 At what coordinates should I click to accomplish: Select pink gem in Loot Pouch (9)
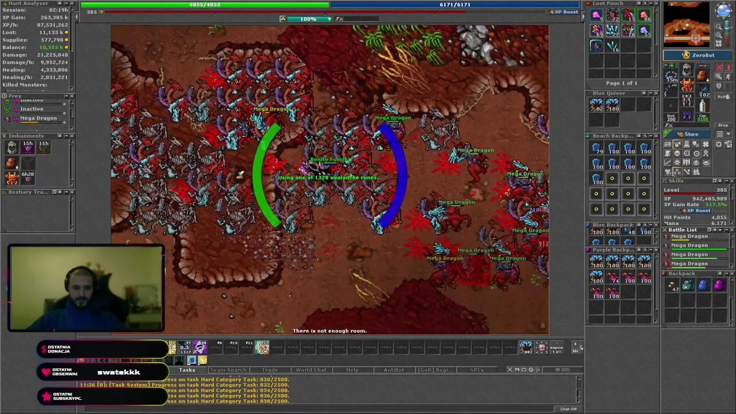pyautogui.click(x=596, y=16)
